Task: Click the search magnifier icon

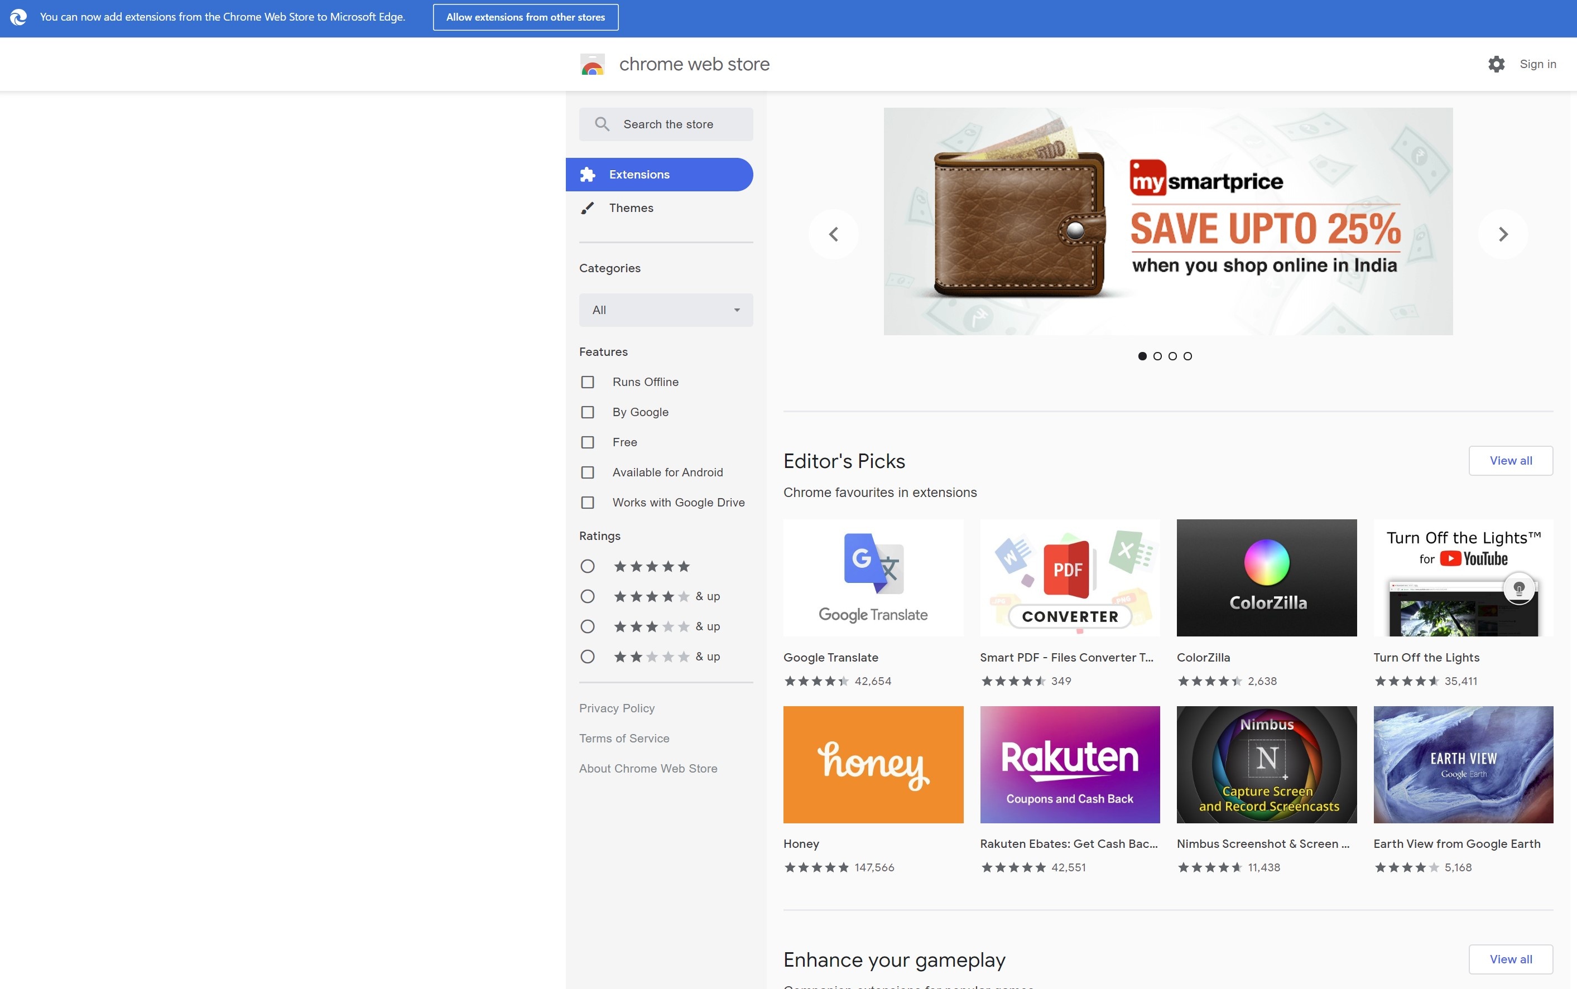Action: (603, 124)
